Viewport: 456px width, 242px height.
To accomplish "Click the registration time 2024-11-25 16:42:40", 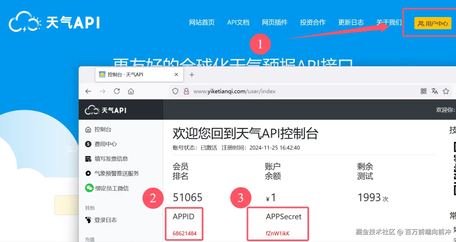I will click(275, 148).
